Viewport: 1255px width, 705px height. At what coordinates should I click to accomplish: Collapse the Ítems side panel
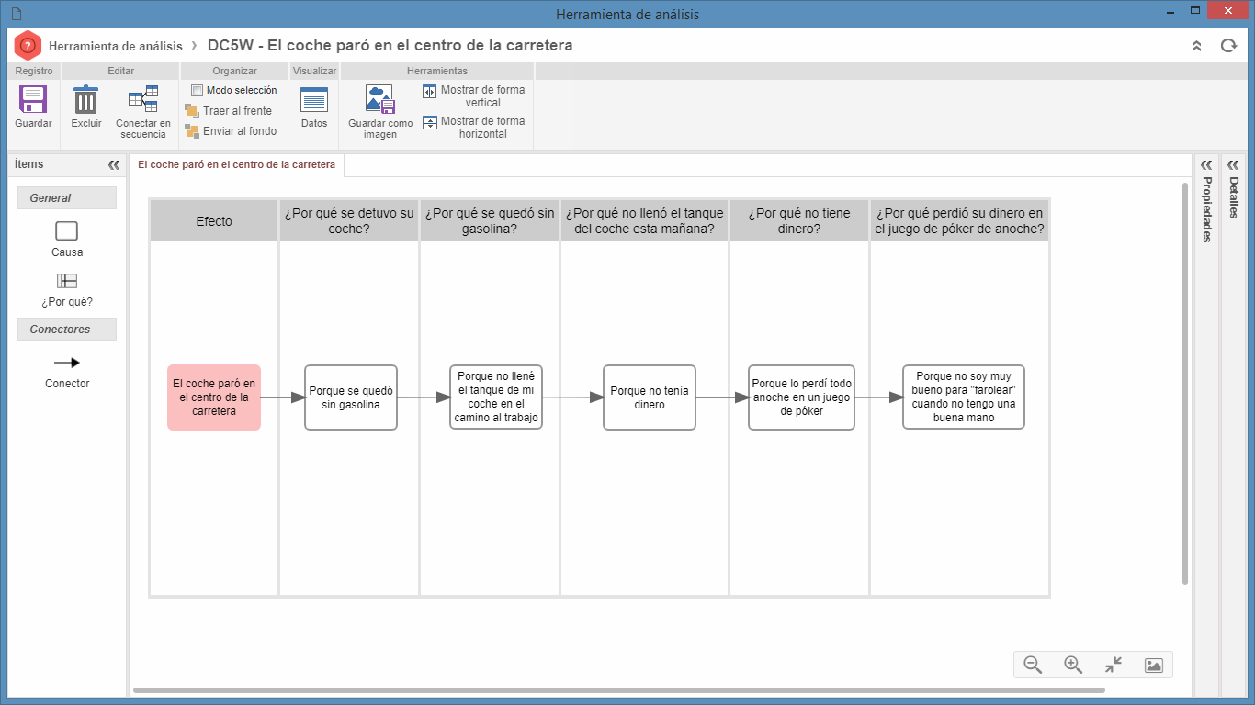pos(114,165)
